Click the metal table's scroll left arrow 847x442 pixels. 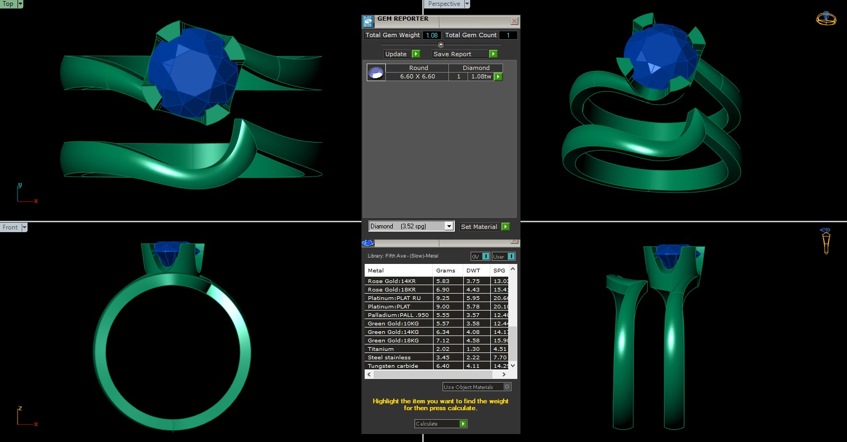pos(369,374)
